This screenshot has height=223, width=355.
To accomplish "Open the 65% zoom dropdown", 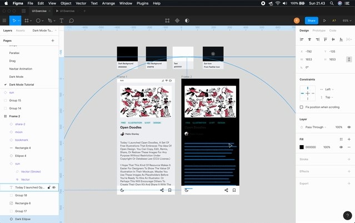I will [347, 21].
